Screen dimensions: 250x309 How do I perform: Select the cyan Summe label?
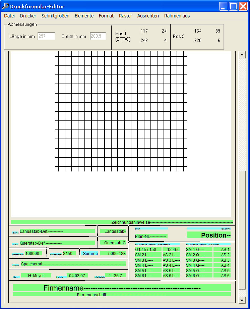click(x=89, y=253)
